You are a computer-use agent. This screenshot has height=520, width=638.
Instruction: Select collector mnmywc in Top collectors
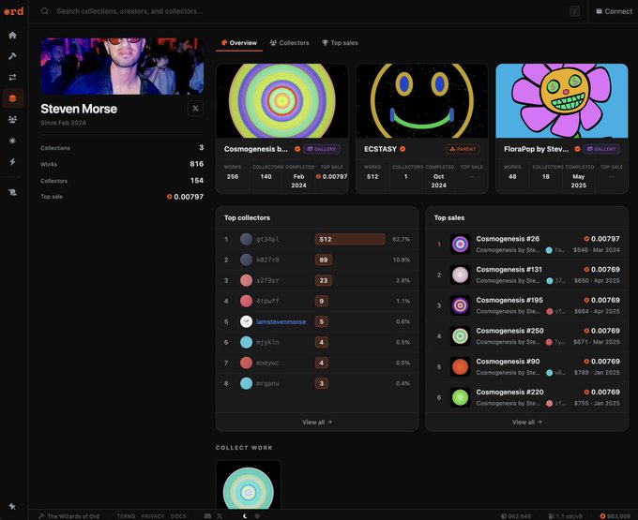tap(317, 363)
